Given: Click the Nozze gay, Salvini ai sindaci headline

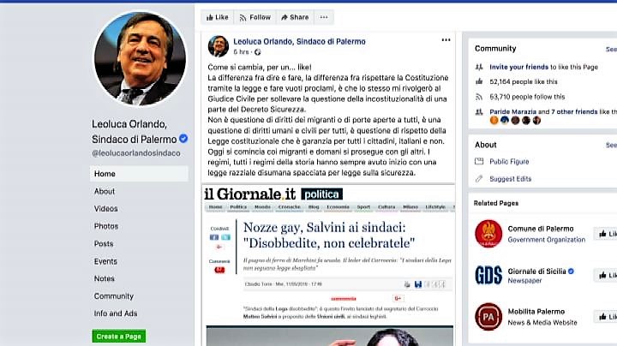Looking at the screenshot, I should (329, 236).
